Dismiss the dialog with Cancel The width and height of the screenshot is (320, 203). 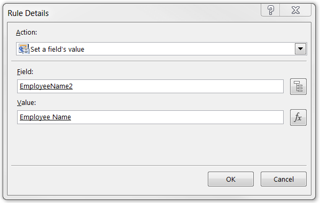(x=284, y=179)
